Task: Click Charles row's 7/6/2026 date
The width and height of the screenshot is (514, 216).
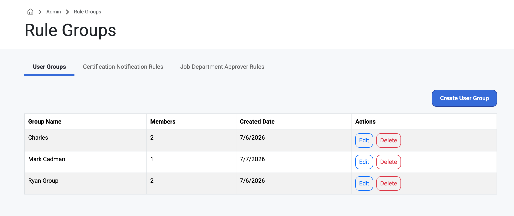Action: 252,138
